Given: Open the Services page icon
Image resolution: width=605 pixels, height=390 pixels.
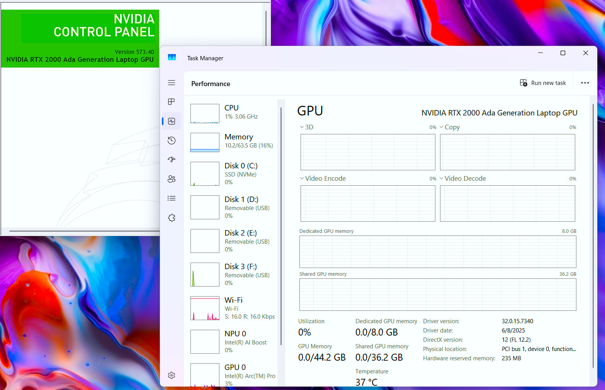Looking at the screenshot, I should [x=172, y=218].
